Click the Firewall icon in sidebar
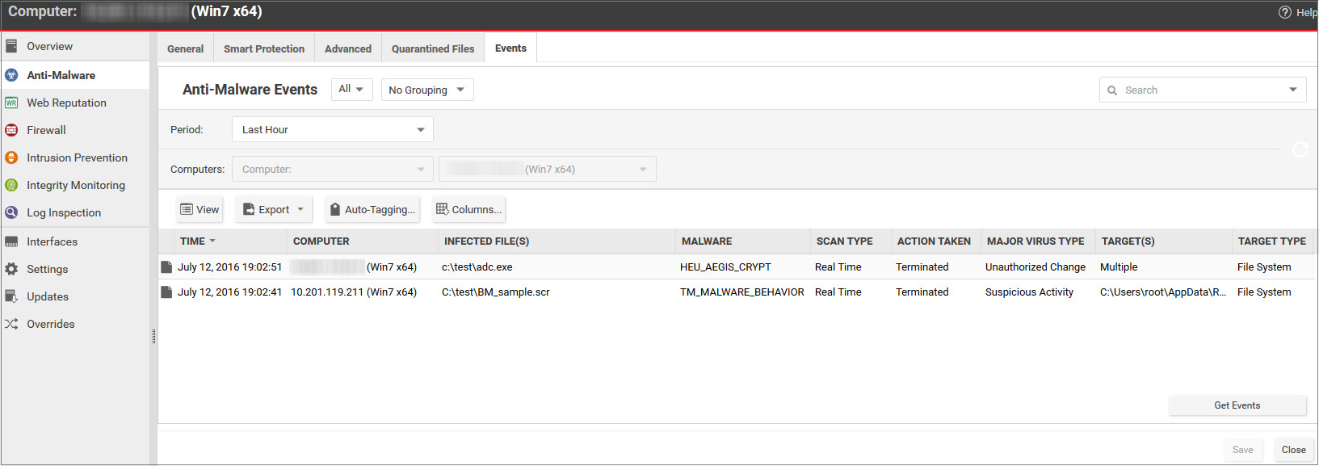This screenshot has width=1319, height=466. [11, 130]
